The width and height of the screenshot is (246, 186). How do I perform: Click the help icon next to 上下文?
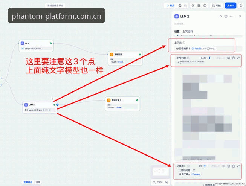[x=184, y=43]
